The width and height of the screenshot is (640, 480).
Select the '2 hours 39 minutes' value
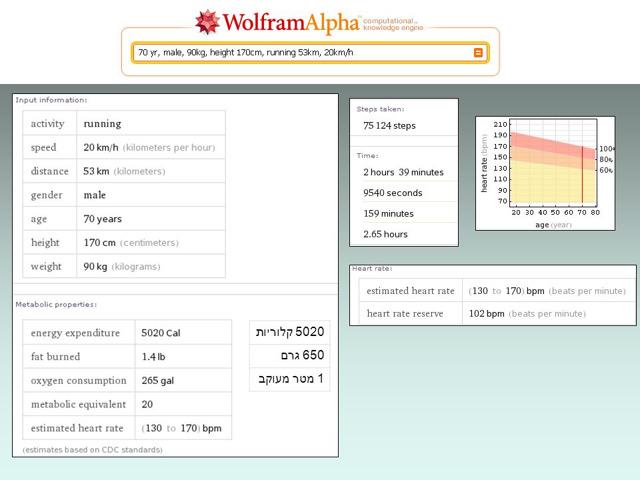pos(403,172)
